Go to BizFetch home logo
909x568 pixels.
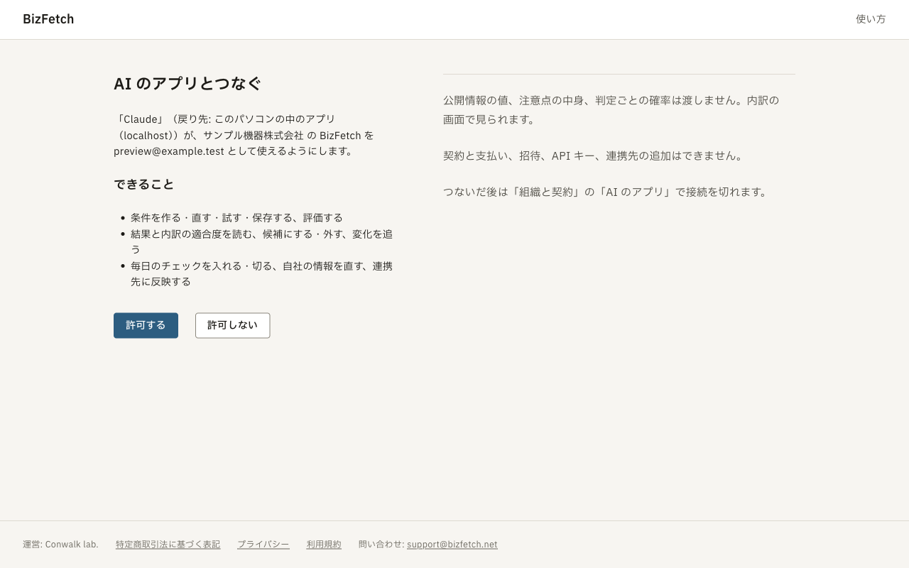[x=48, y=19]
